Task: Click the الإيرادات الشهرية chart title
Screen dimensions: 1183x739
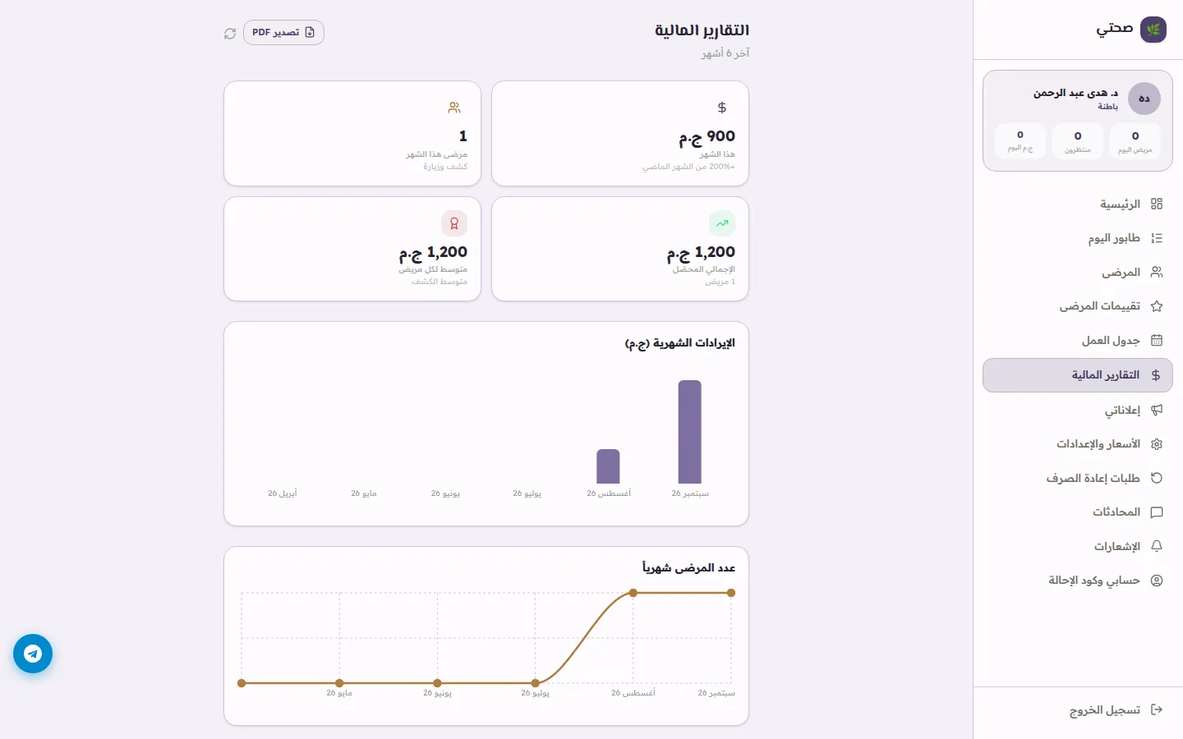Action: 680,343
